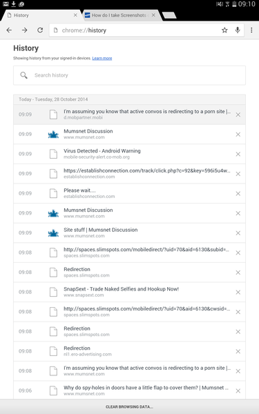Bookmark this page with the star icon
This screenshot has width=259, height=414.
tap(224, 30)
